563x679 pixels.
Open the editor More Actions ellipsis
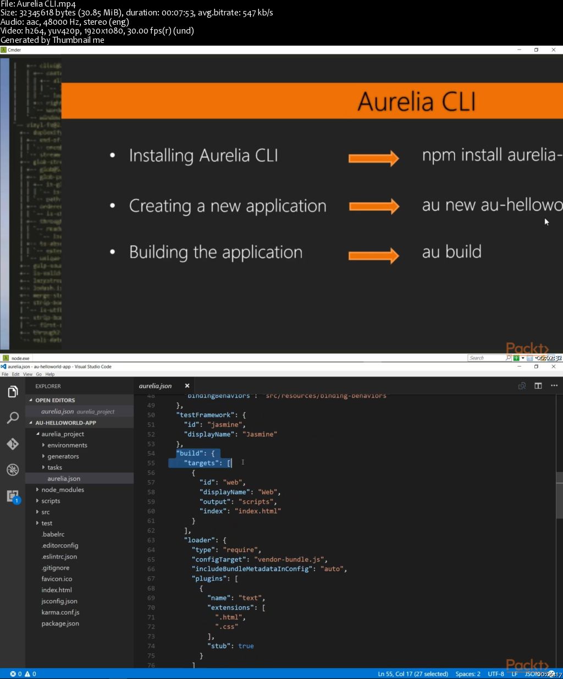tap(554, 386)
